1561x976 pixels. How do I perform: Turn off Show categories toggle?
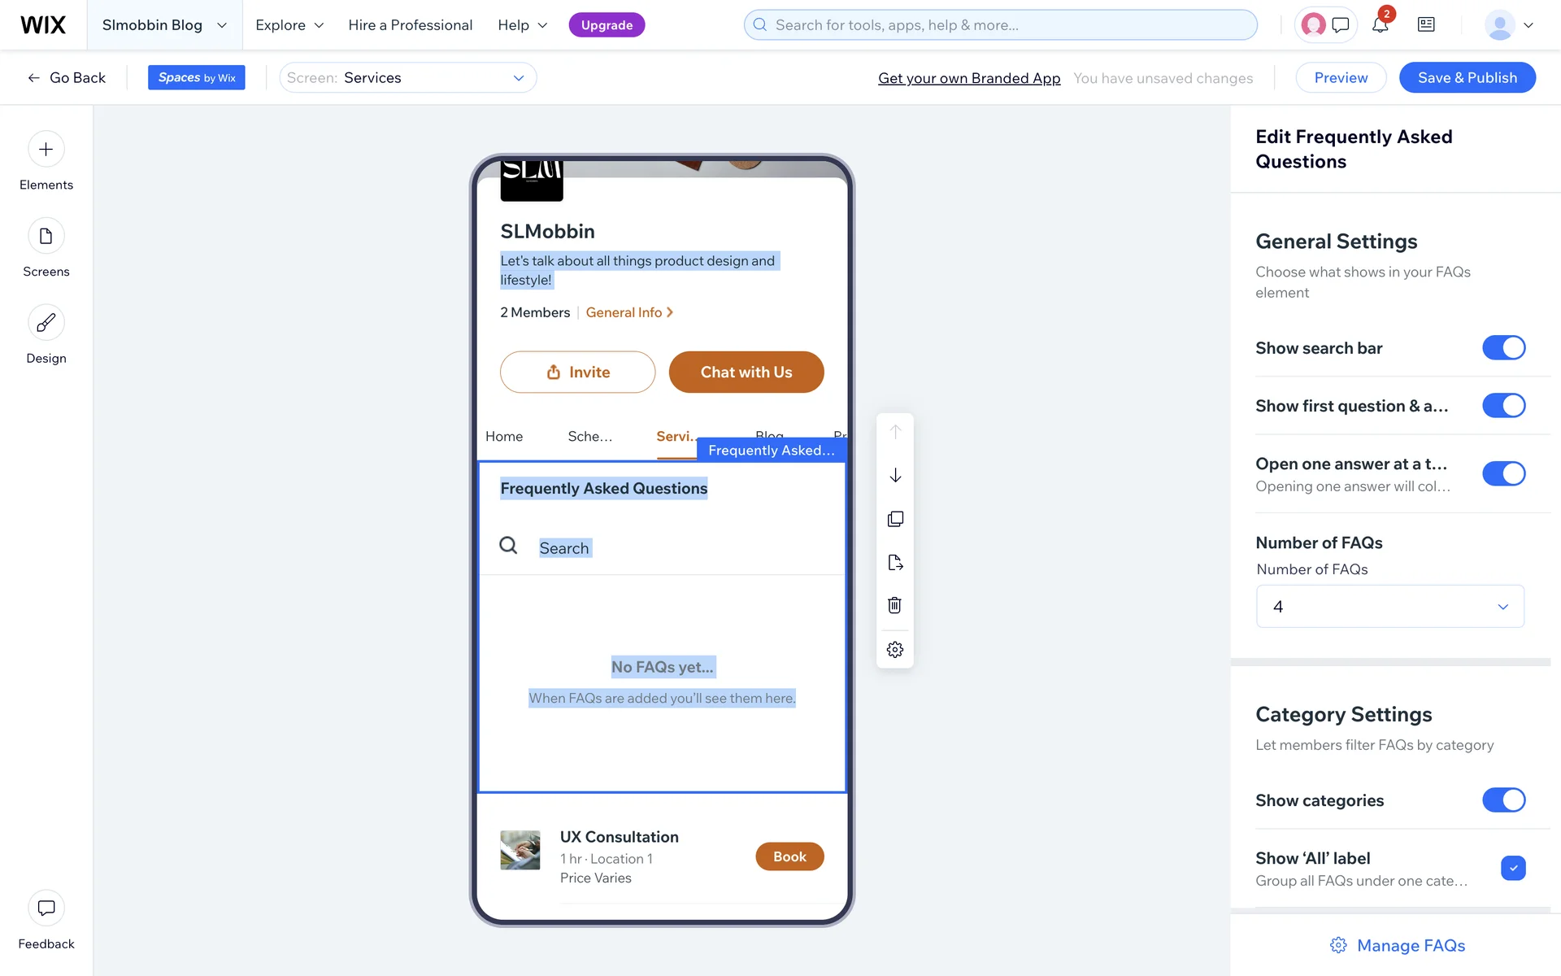tap(1503, 800)
